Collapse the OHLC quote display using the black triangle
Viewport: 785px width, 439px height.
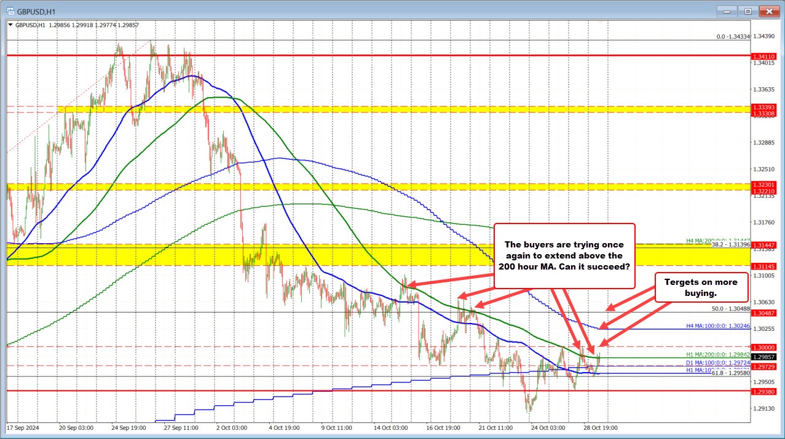pos(9,25)
